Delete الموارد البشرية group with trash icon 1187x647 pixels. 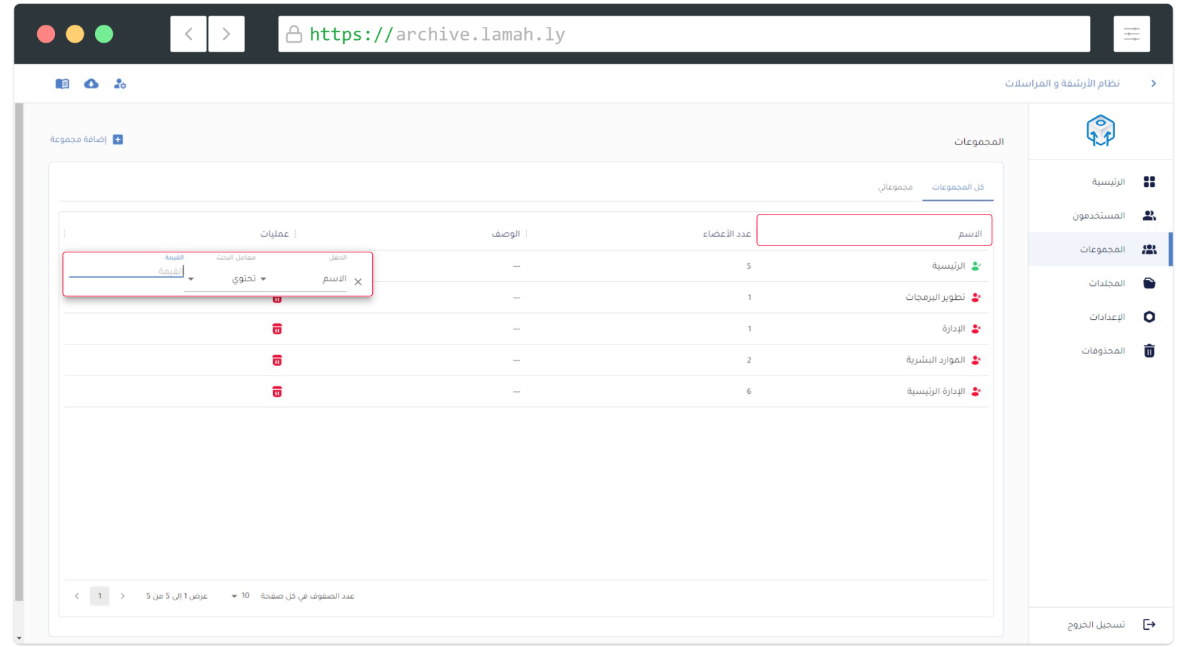277,360
